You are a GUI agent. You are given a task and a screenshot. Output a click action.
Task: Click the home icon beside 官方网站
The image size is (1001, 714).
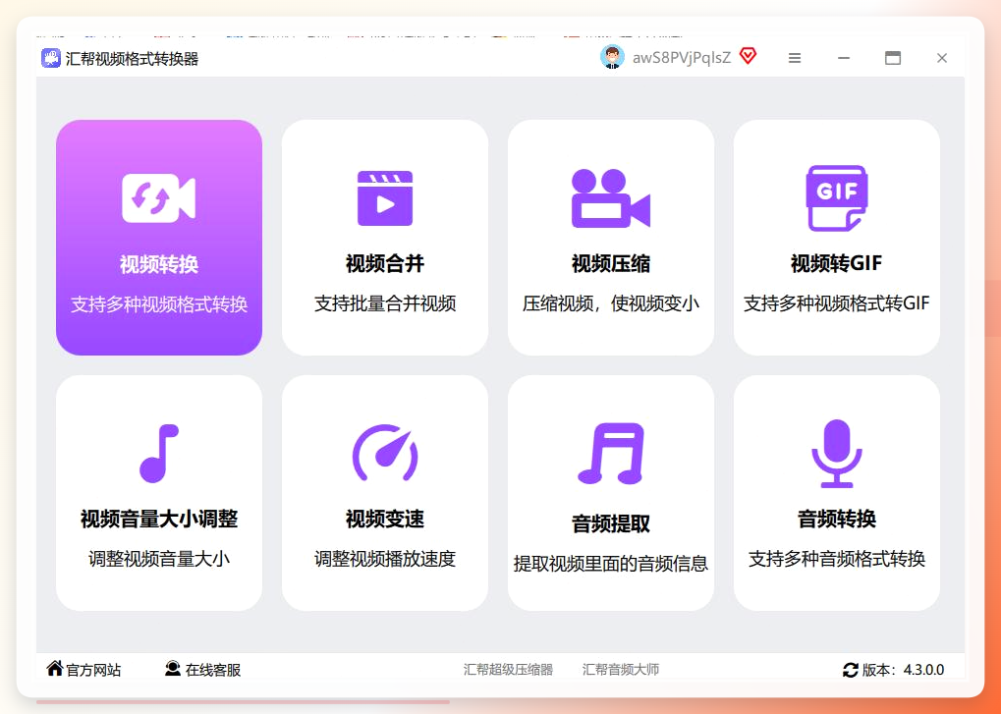55,668
